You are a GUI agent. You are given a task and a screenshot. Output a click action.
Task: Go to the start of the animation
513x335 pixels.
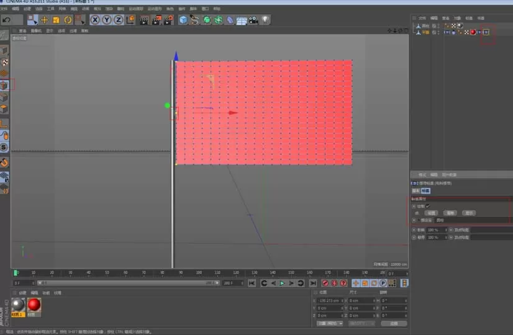(x=252, y=284)
